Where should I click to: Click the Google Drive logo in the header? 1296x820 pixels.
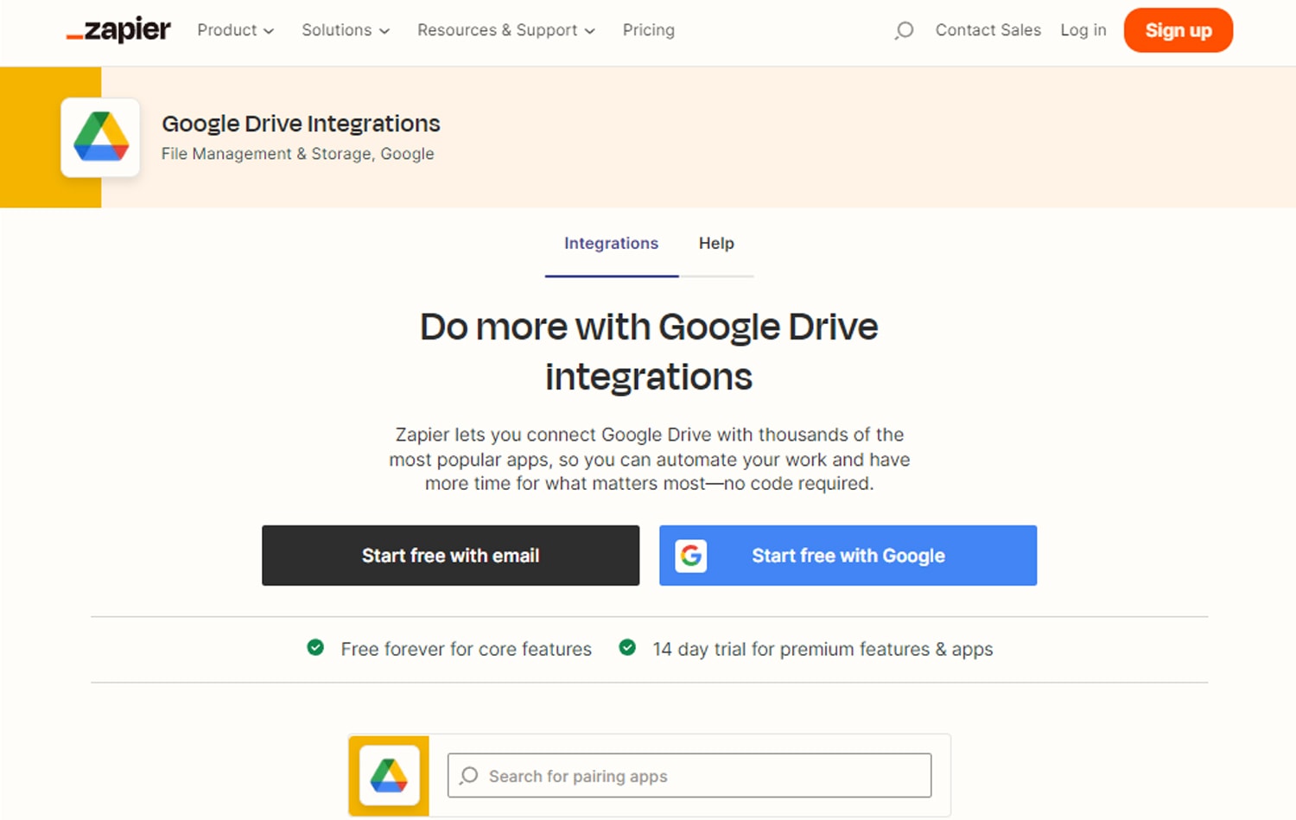[100, 137]
